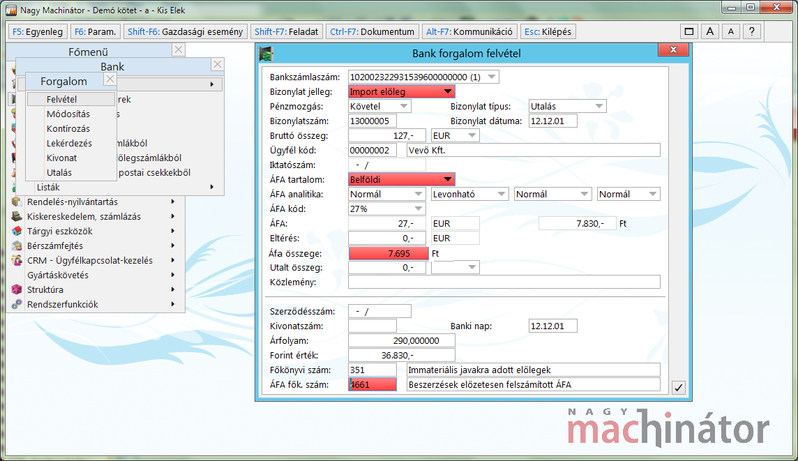Open Bizonylat típus dropdown showing Utalás
The height and width of the screenshot is (461, 798).
(599, 106)
